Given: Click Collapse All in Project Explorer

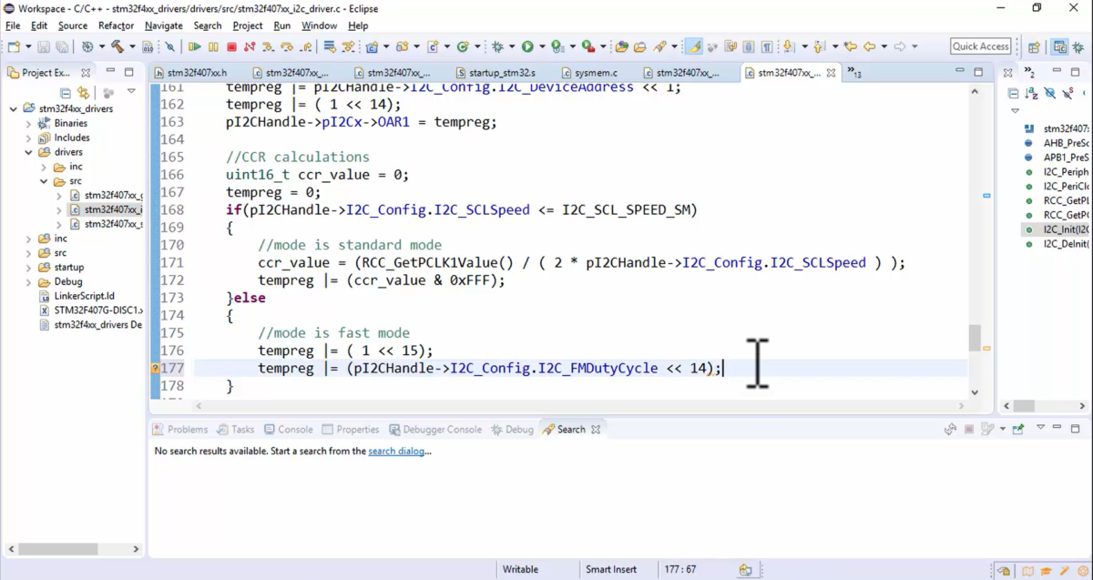Looking at the screenshot, I should pos(66,93).
